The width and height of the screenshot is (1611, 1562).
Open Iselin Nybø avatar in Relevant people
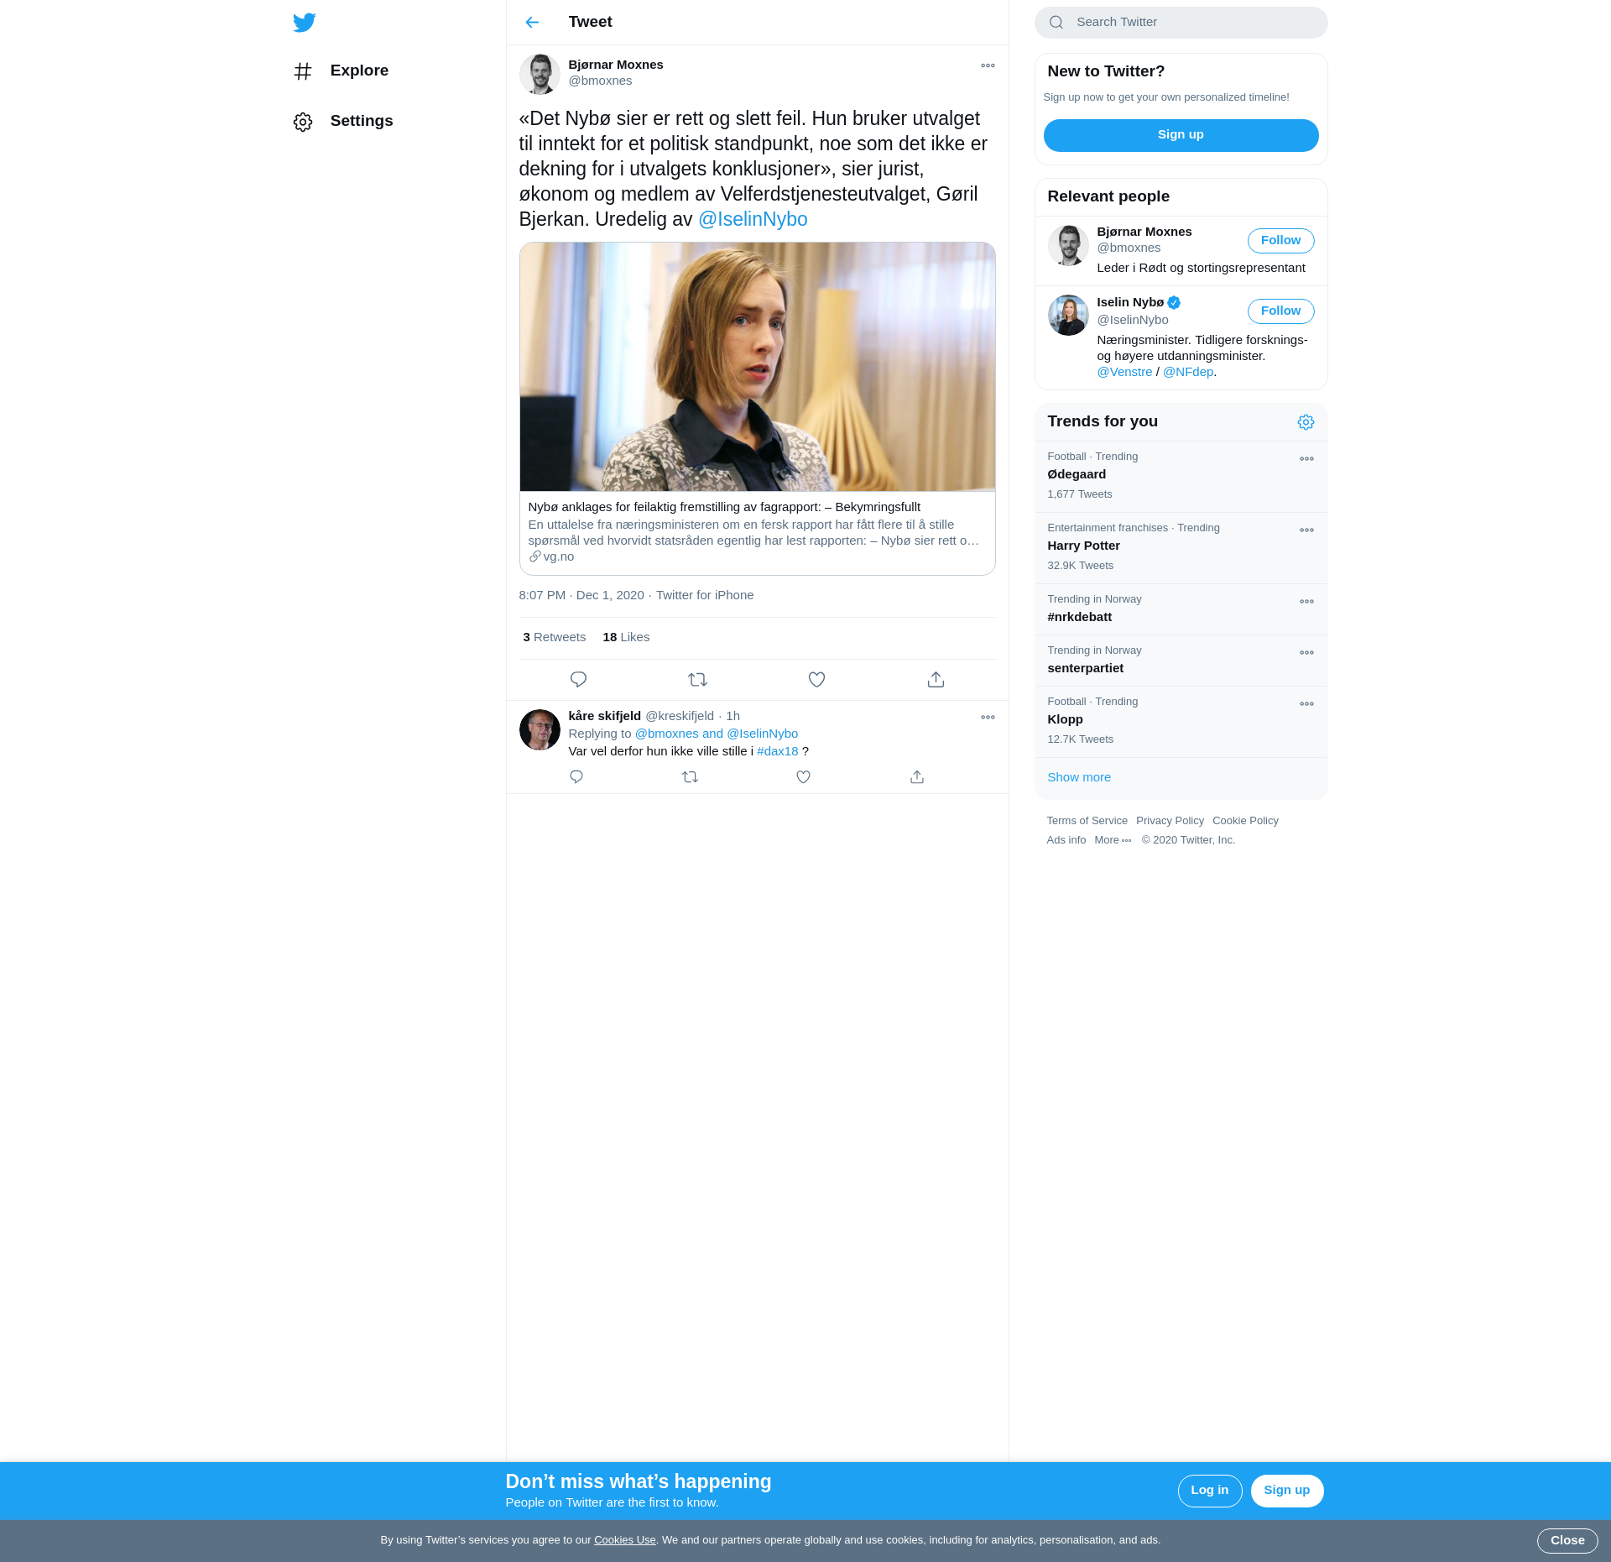(x=1068, y=316)
